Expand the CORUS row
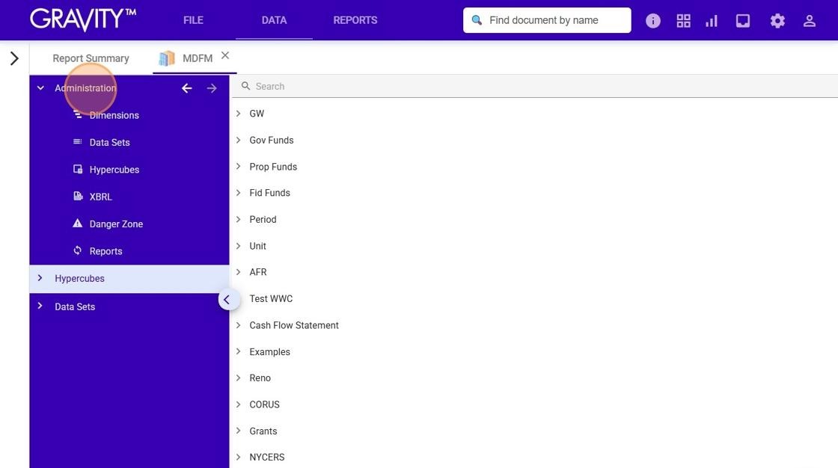 pyautogui.click(x=239, y=404)
